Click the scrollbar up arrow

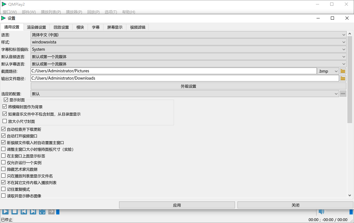click(350, 34)
